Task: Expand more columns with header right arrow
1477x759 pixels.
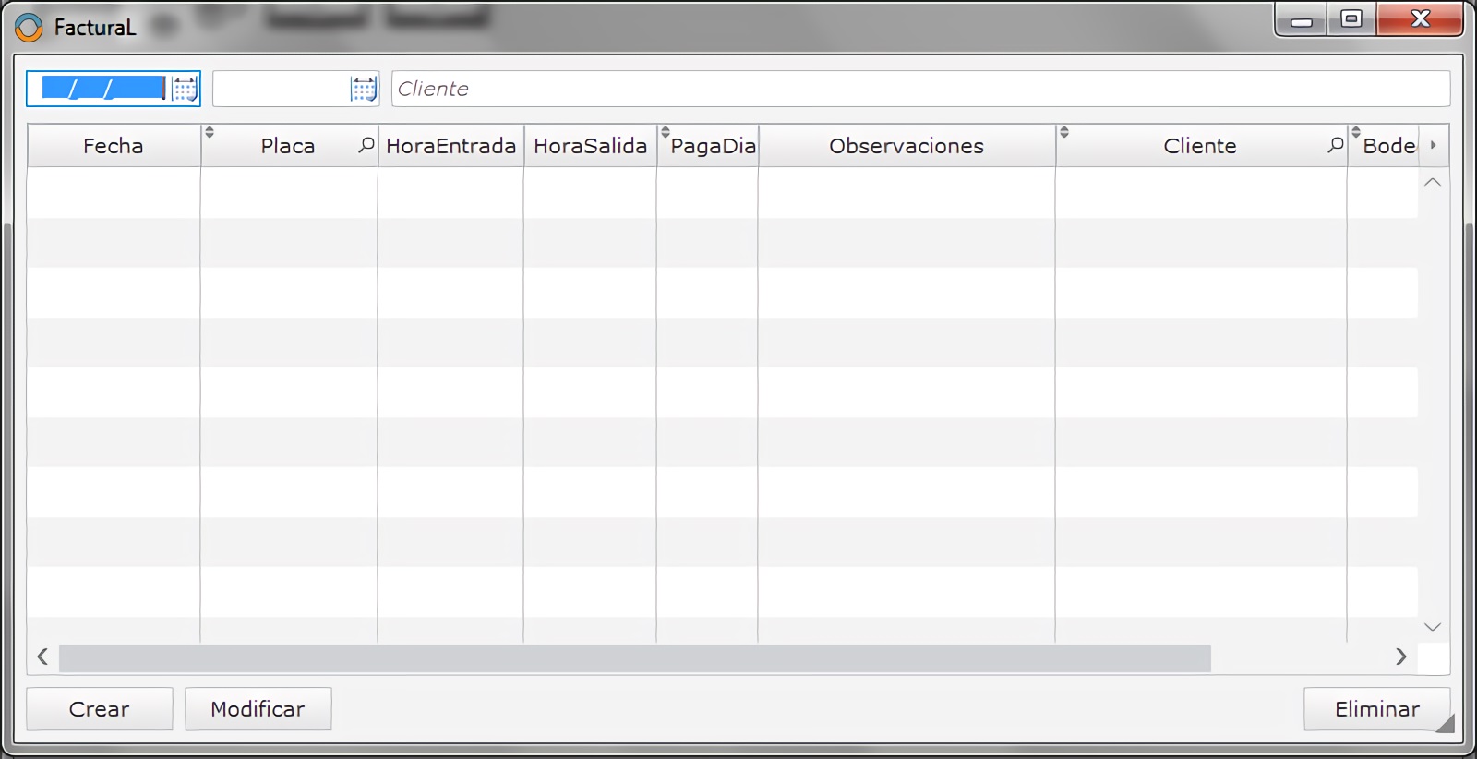Action: pos(1433,145)
